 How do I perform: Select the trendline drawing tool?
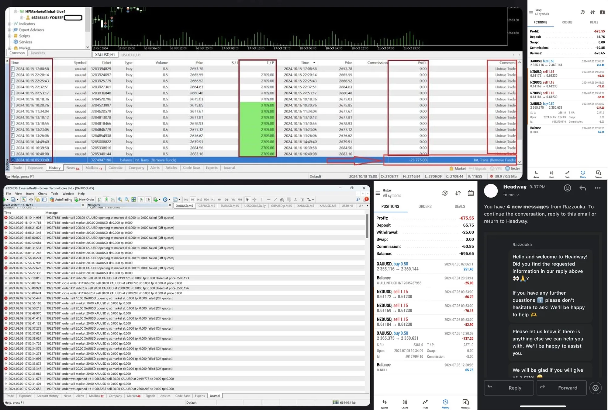click(x=275, y=200)
